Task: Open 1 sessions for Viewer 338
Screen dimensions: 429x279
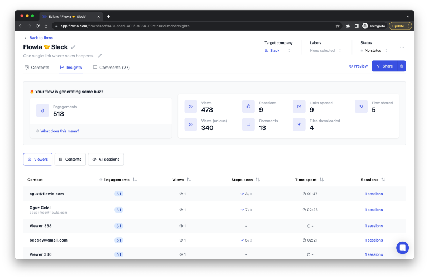Action: [x=374, y=226]
